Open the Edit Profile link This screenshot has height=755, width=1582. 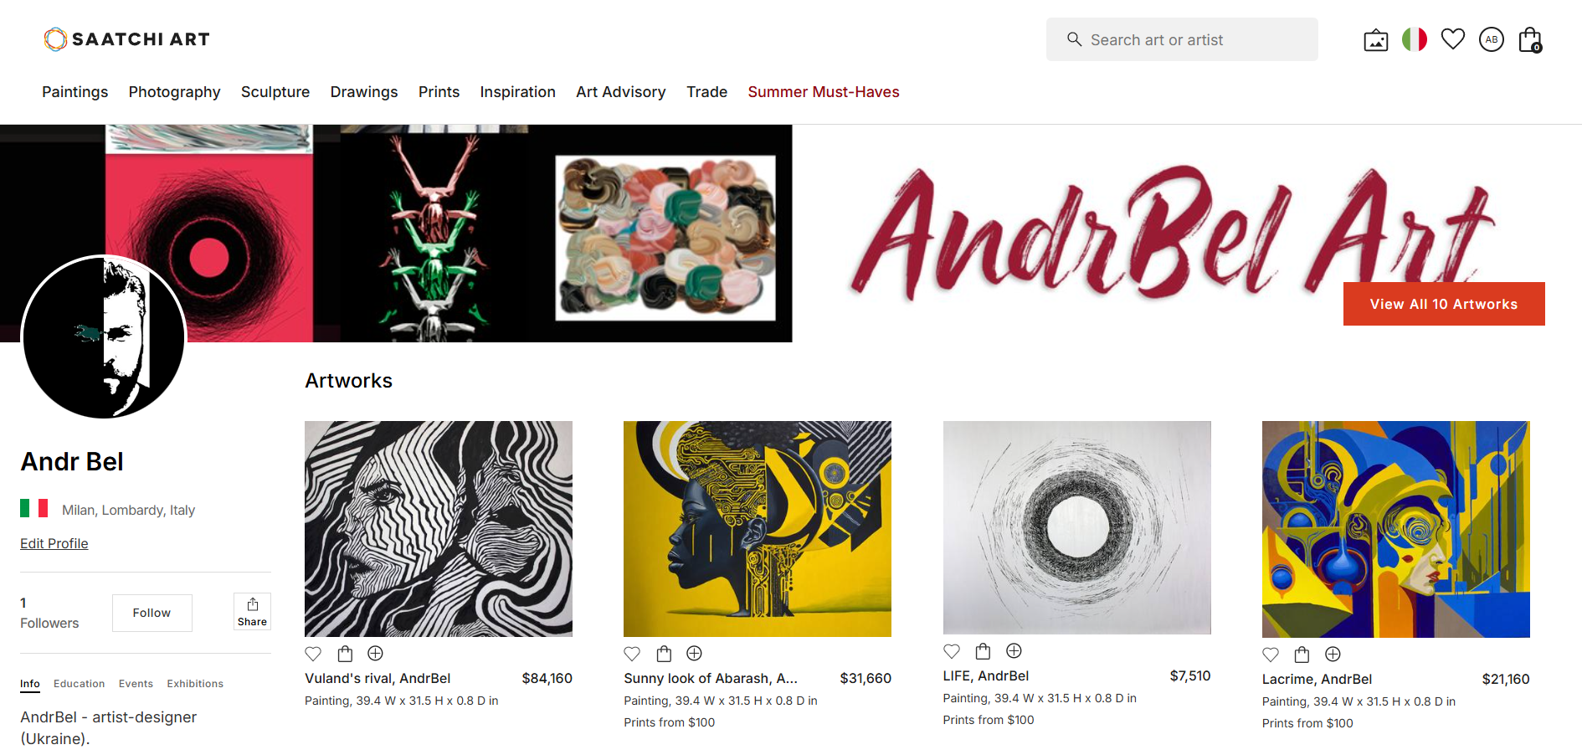pyautogui.click(x=54, y=544)
